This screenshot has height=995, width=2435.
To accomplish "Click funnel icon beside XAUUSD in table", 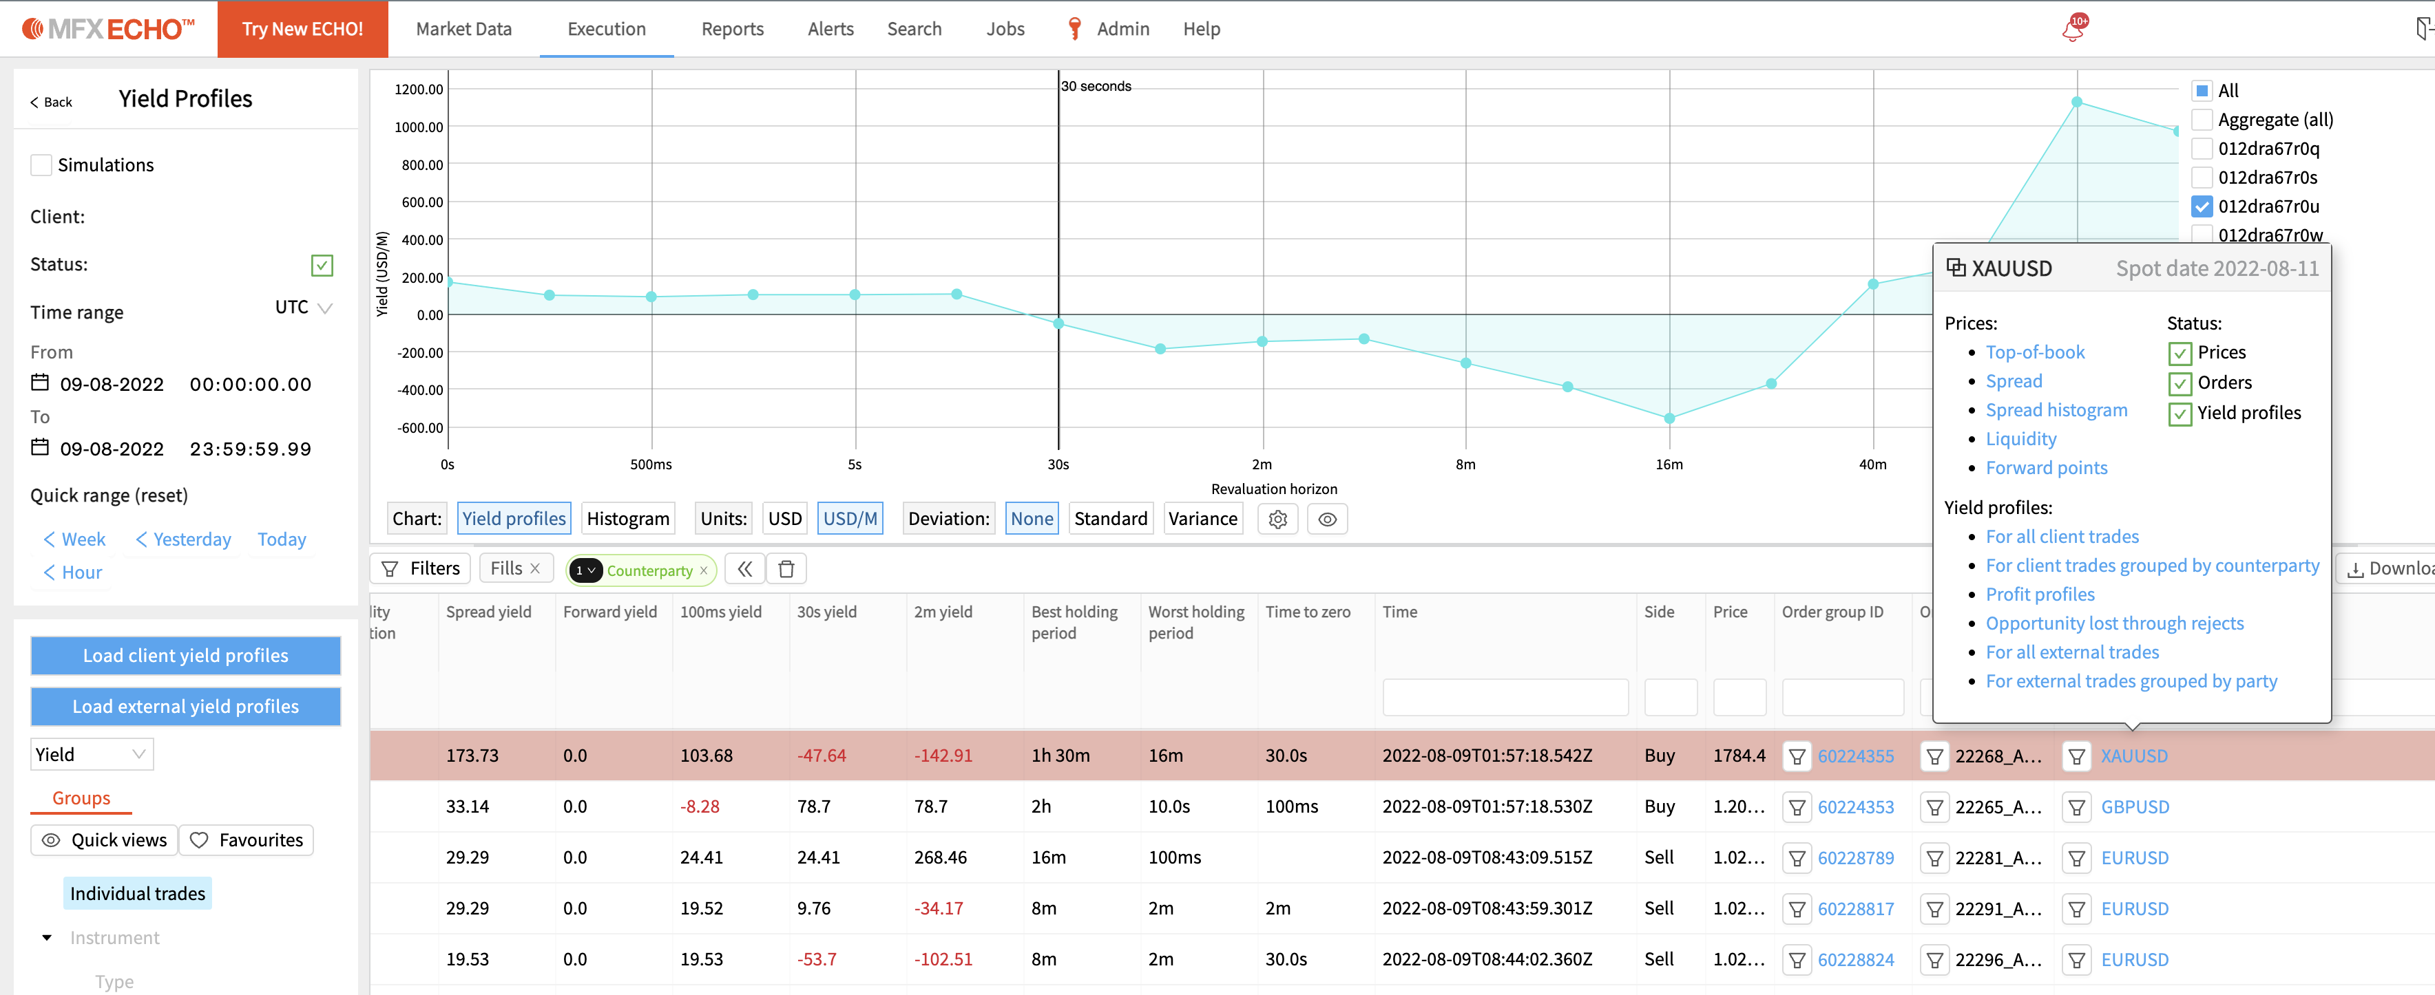I will 2077,756.
